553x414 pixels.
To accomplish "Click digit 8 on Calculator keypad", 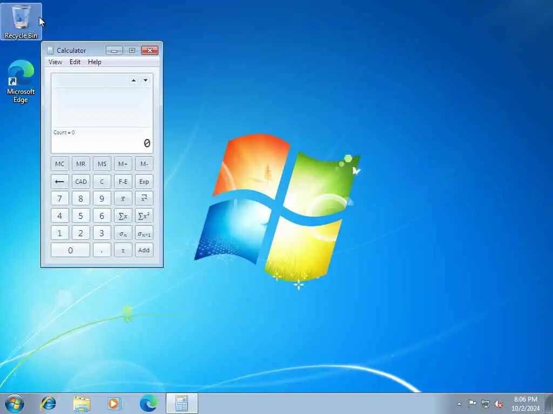I will [81, 198].
